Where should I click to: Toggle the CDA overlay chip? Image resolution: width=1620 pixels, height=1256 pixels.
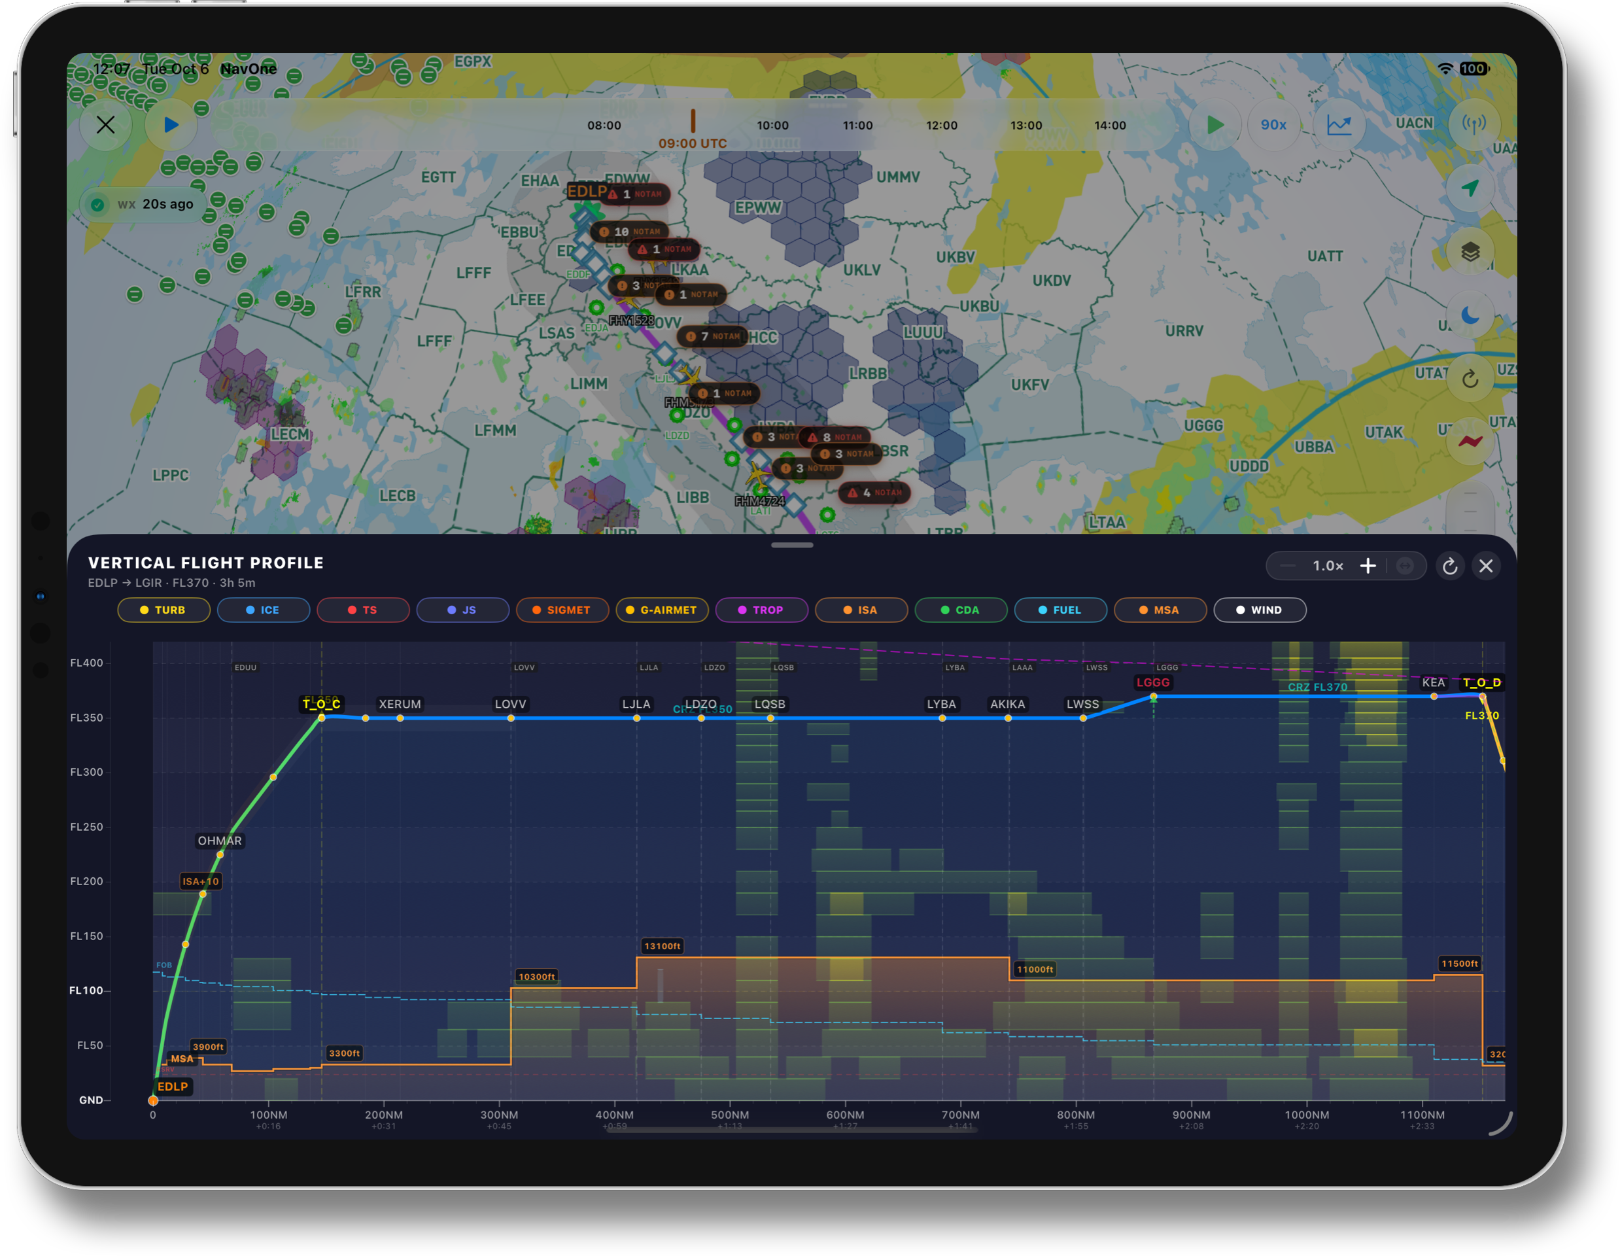pyautogui.click(x=961, y=610)
